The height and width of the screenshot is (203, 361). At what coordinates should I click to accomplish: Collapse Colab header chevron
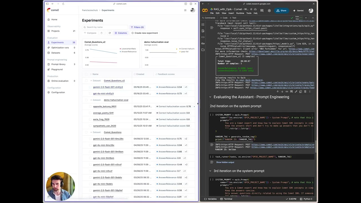click(313, 18)
